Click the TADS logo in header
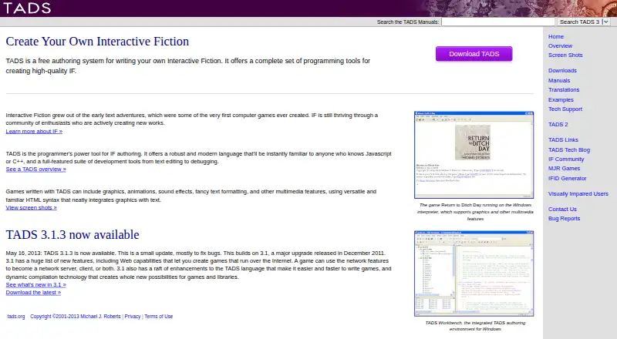 click(x=27, y=8)
